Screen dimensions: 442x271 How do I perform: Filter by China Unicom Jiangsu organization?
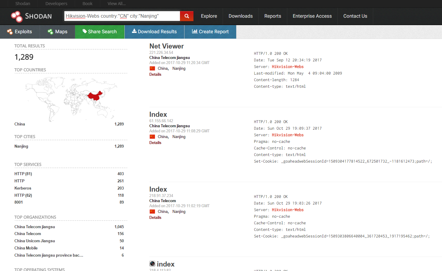pyautogui.click(x=35, y=241)
